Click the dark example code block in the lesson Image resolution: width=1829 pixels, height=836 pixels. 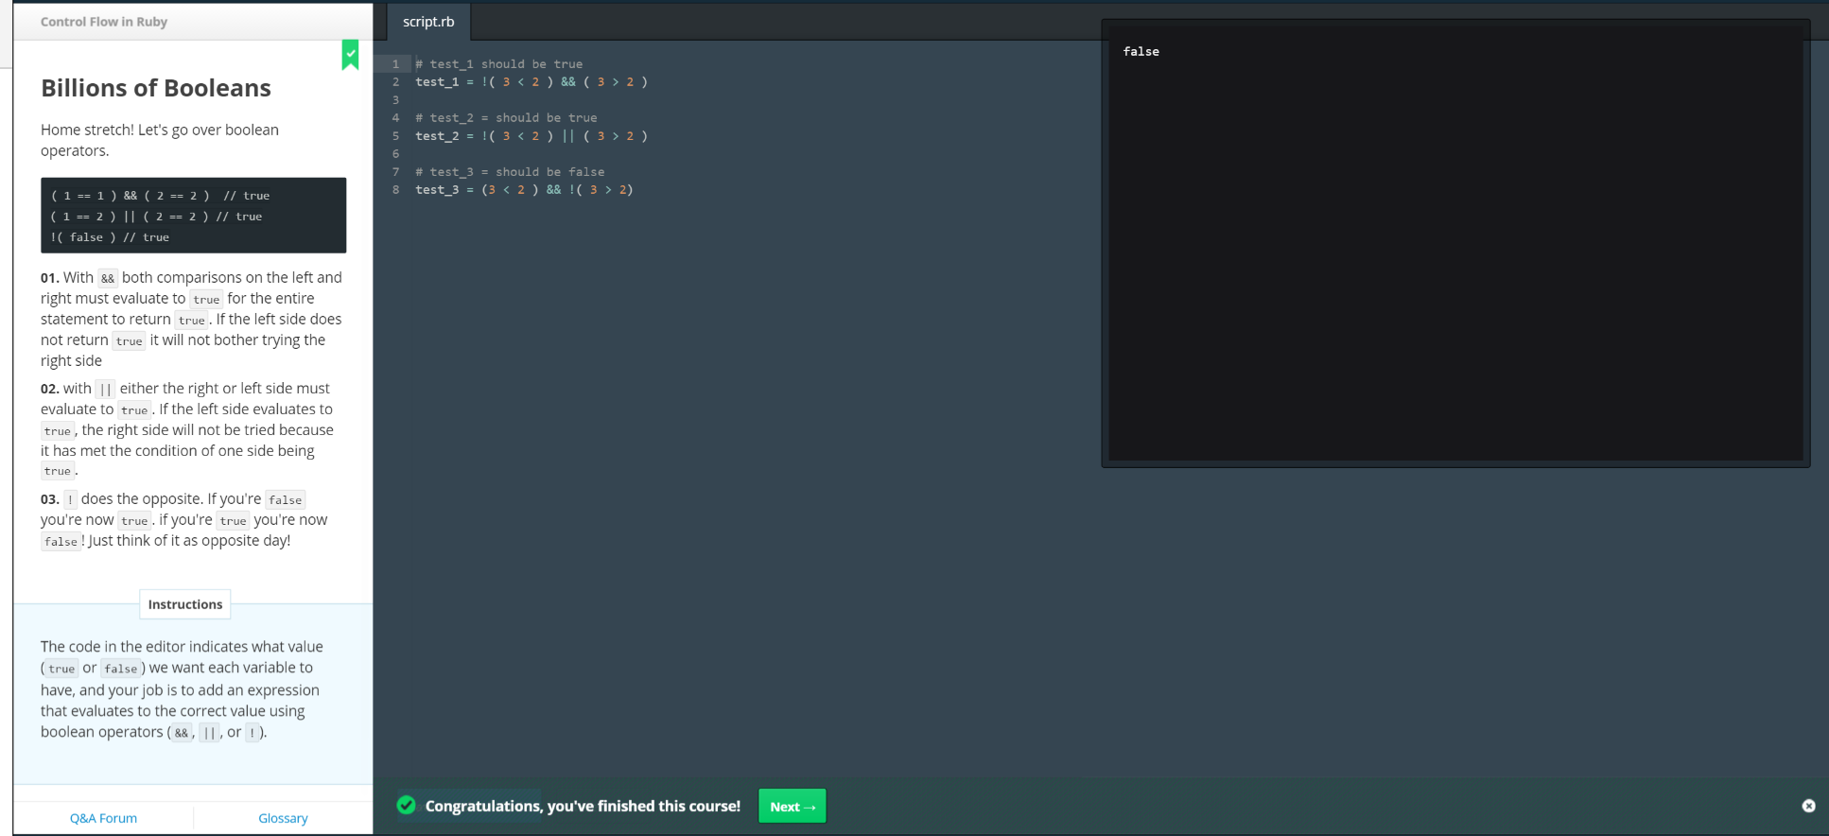(193, 216)
